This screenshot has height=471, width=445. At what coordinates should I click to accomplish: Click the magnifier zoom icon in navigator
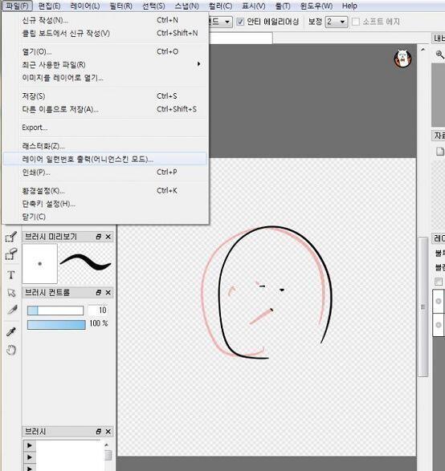pyautogui.click(x=439, y=55)
